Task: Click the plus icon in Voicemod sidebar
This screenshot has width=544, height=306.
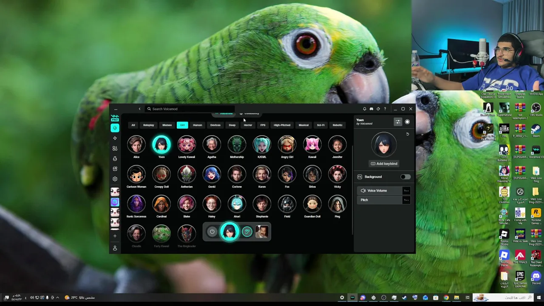Action: [x=115, y=236]
